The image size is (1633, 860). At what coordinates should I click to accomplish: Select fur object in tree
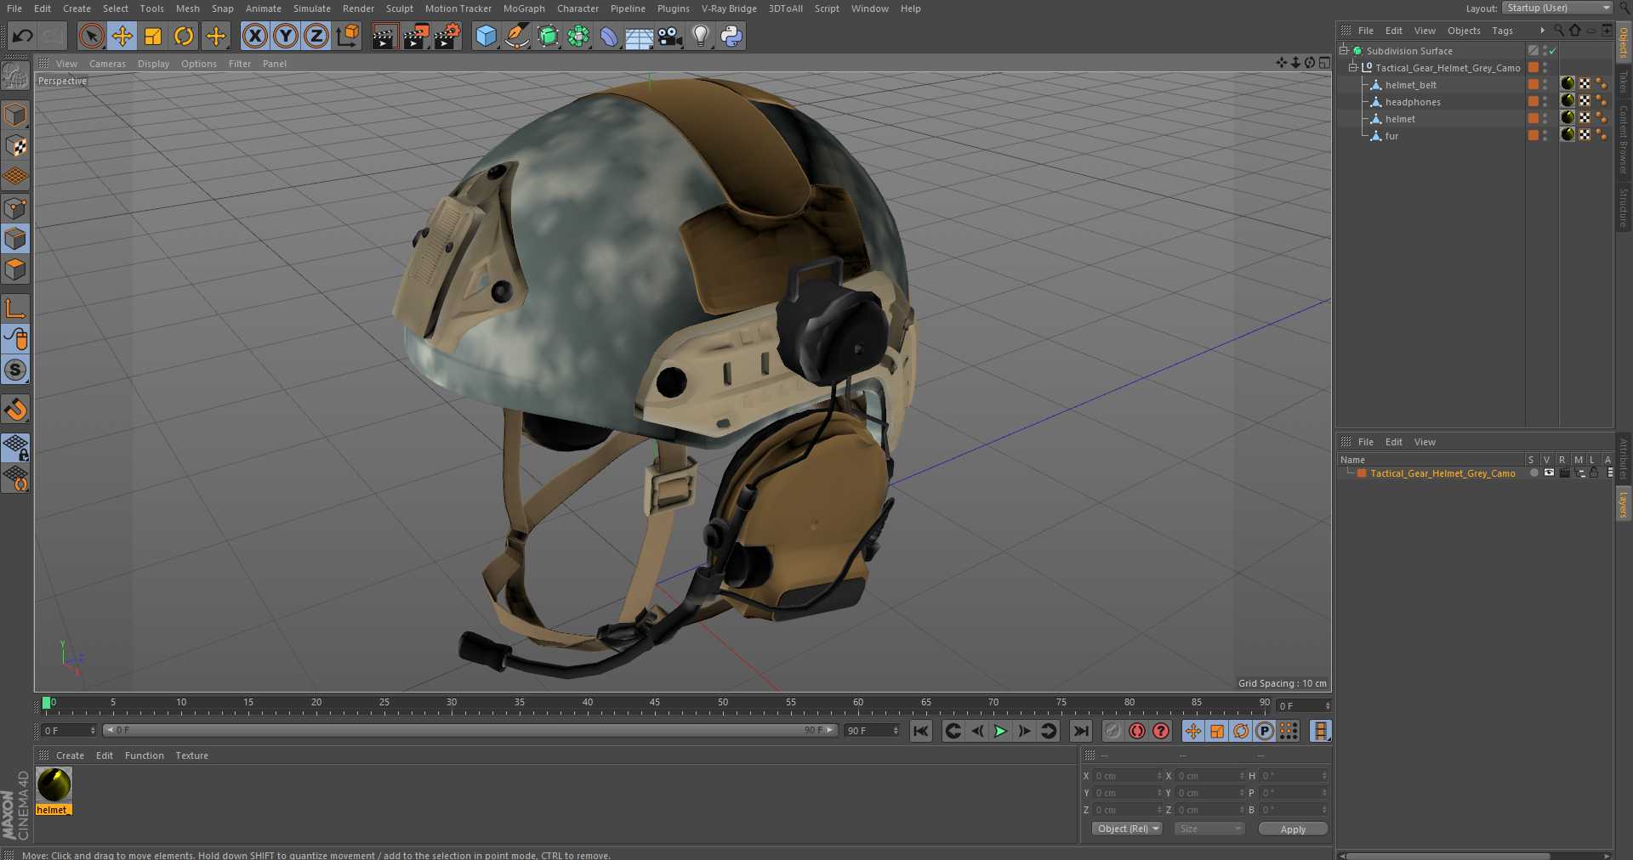tap(1391, 136)
